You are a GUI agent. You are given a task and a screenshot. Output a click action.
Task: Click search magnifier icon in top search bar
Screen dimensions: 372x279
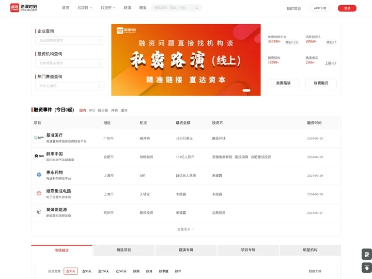(x=196, y=8)
